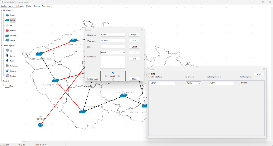Choose the Cloud element icon
273x146 pixels.
pyautogui.click(x=7, y=41)
